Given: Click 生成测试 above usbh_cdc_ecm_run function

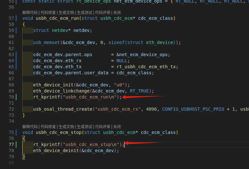Looking at the screenshot, I should pos(85,12).
